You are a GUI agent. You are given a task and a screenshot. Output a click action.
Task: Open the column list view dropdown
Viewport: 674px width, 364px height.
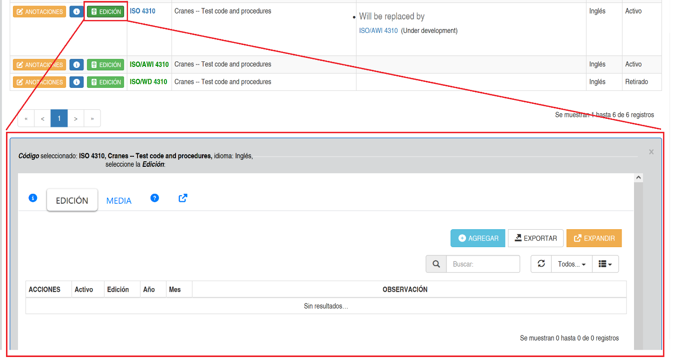click(605, 264)
